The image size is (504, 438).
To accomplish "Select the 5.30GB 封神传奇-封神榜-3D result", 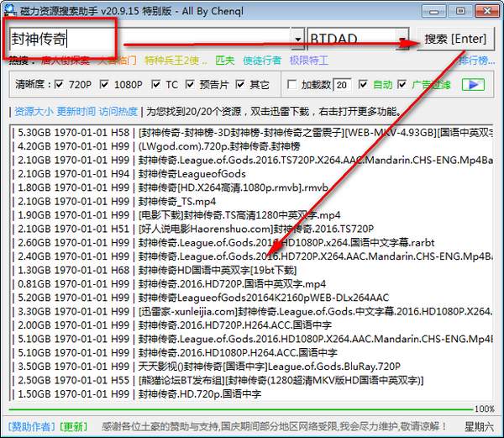I will coord(252,133).
